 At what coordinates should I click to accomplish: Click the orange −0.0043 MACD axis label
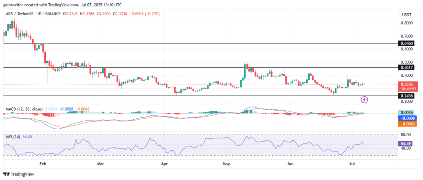coord(407,123)
